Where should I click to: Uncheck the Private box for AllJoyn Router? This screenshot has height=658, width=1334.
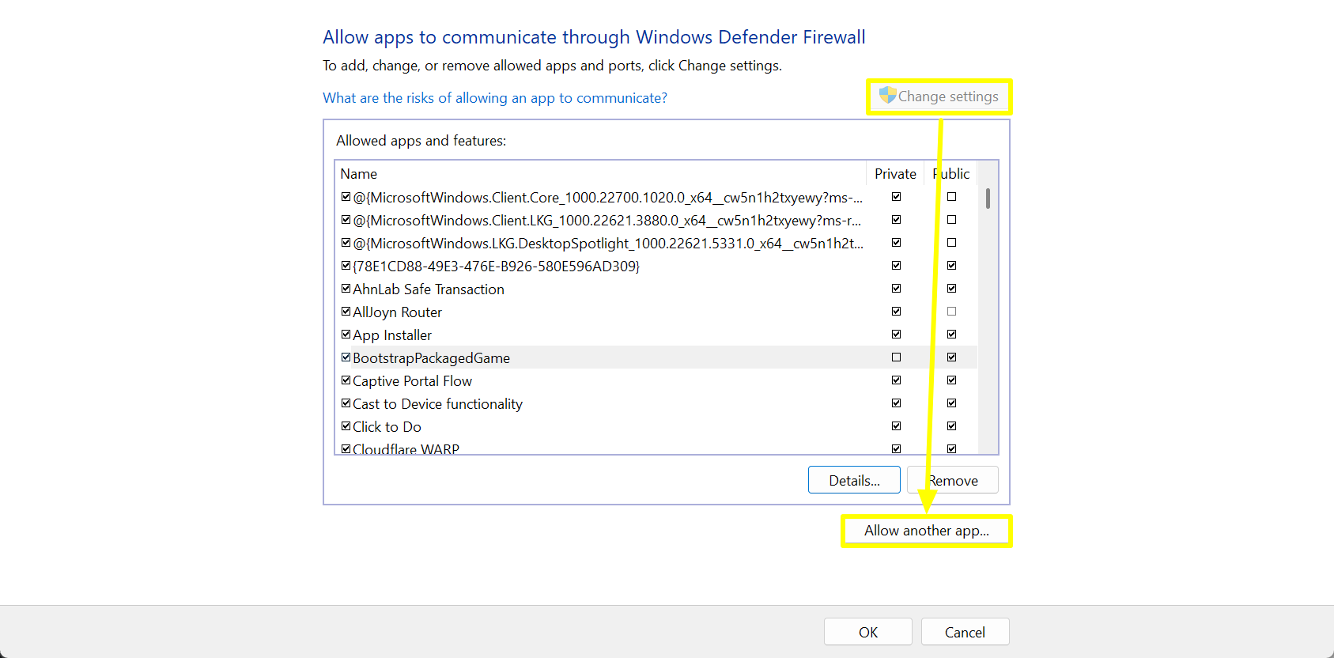(x=896, y=312)
